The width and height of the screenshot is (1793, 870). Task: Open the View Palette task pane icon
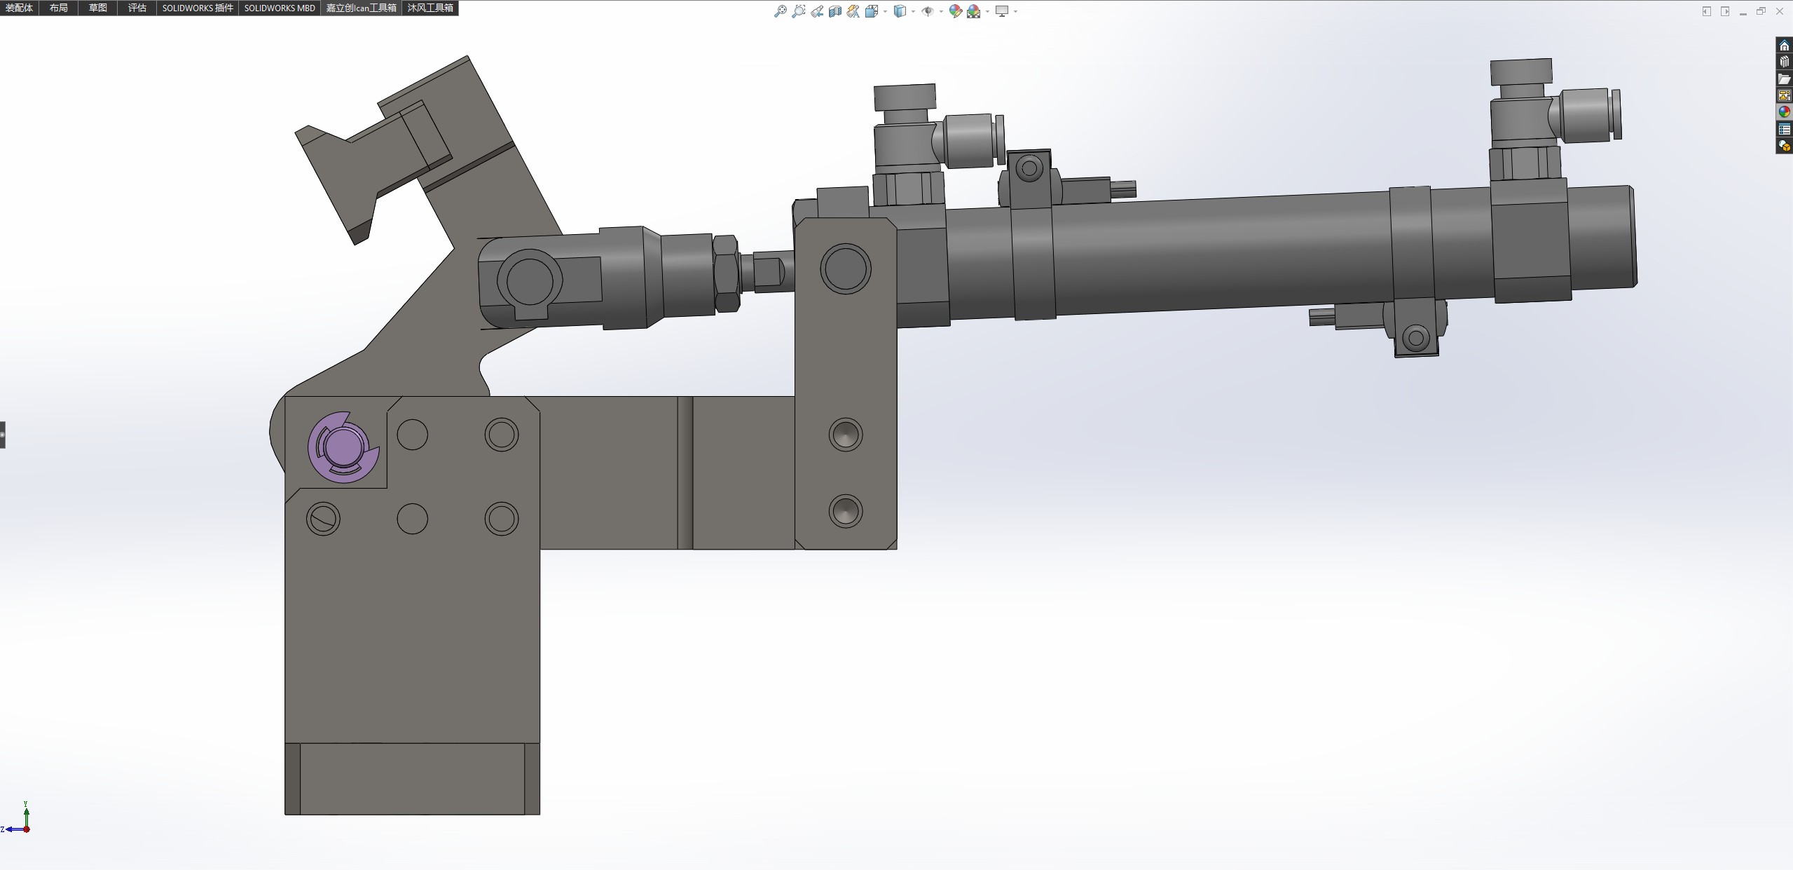pos(1784,95)
